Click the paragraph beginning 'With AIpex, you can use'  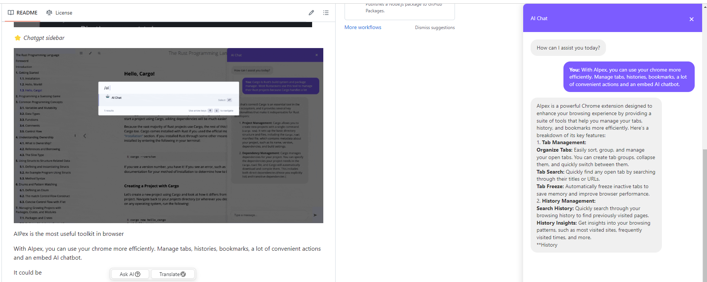pyautogui.click(x=167, y=253)
